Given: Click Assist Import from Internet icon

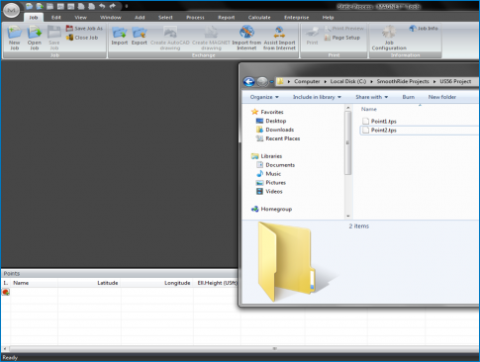Looking at the screenshot, I should click(x=279, y=33).
